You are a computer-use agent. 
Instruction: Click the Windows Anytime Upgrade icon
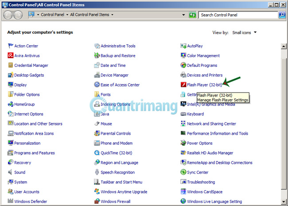coord(97,192)
